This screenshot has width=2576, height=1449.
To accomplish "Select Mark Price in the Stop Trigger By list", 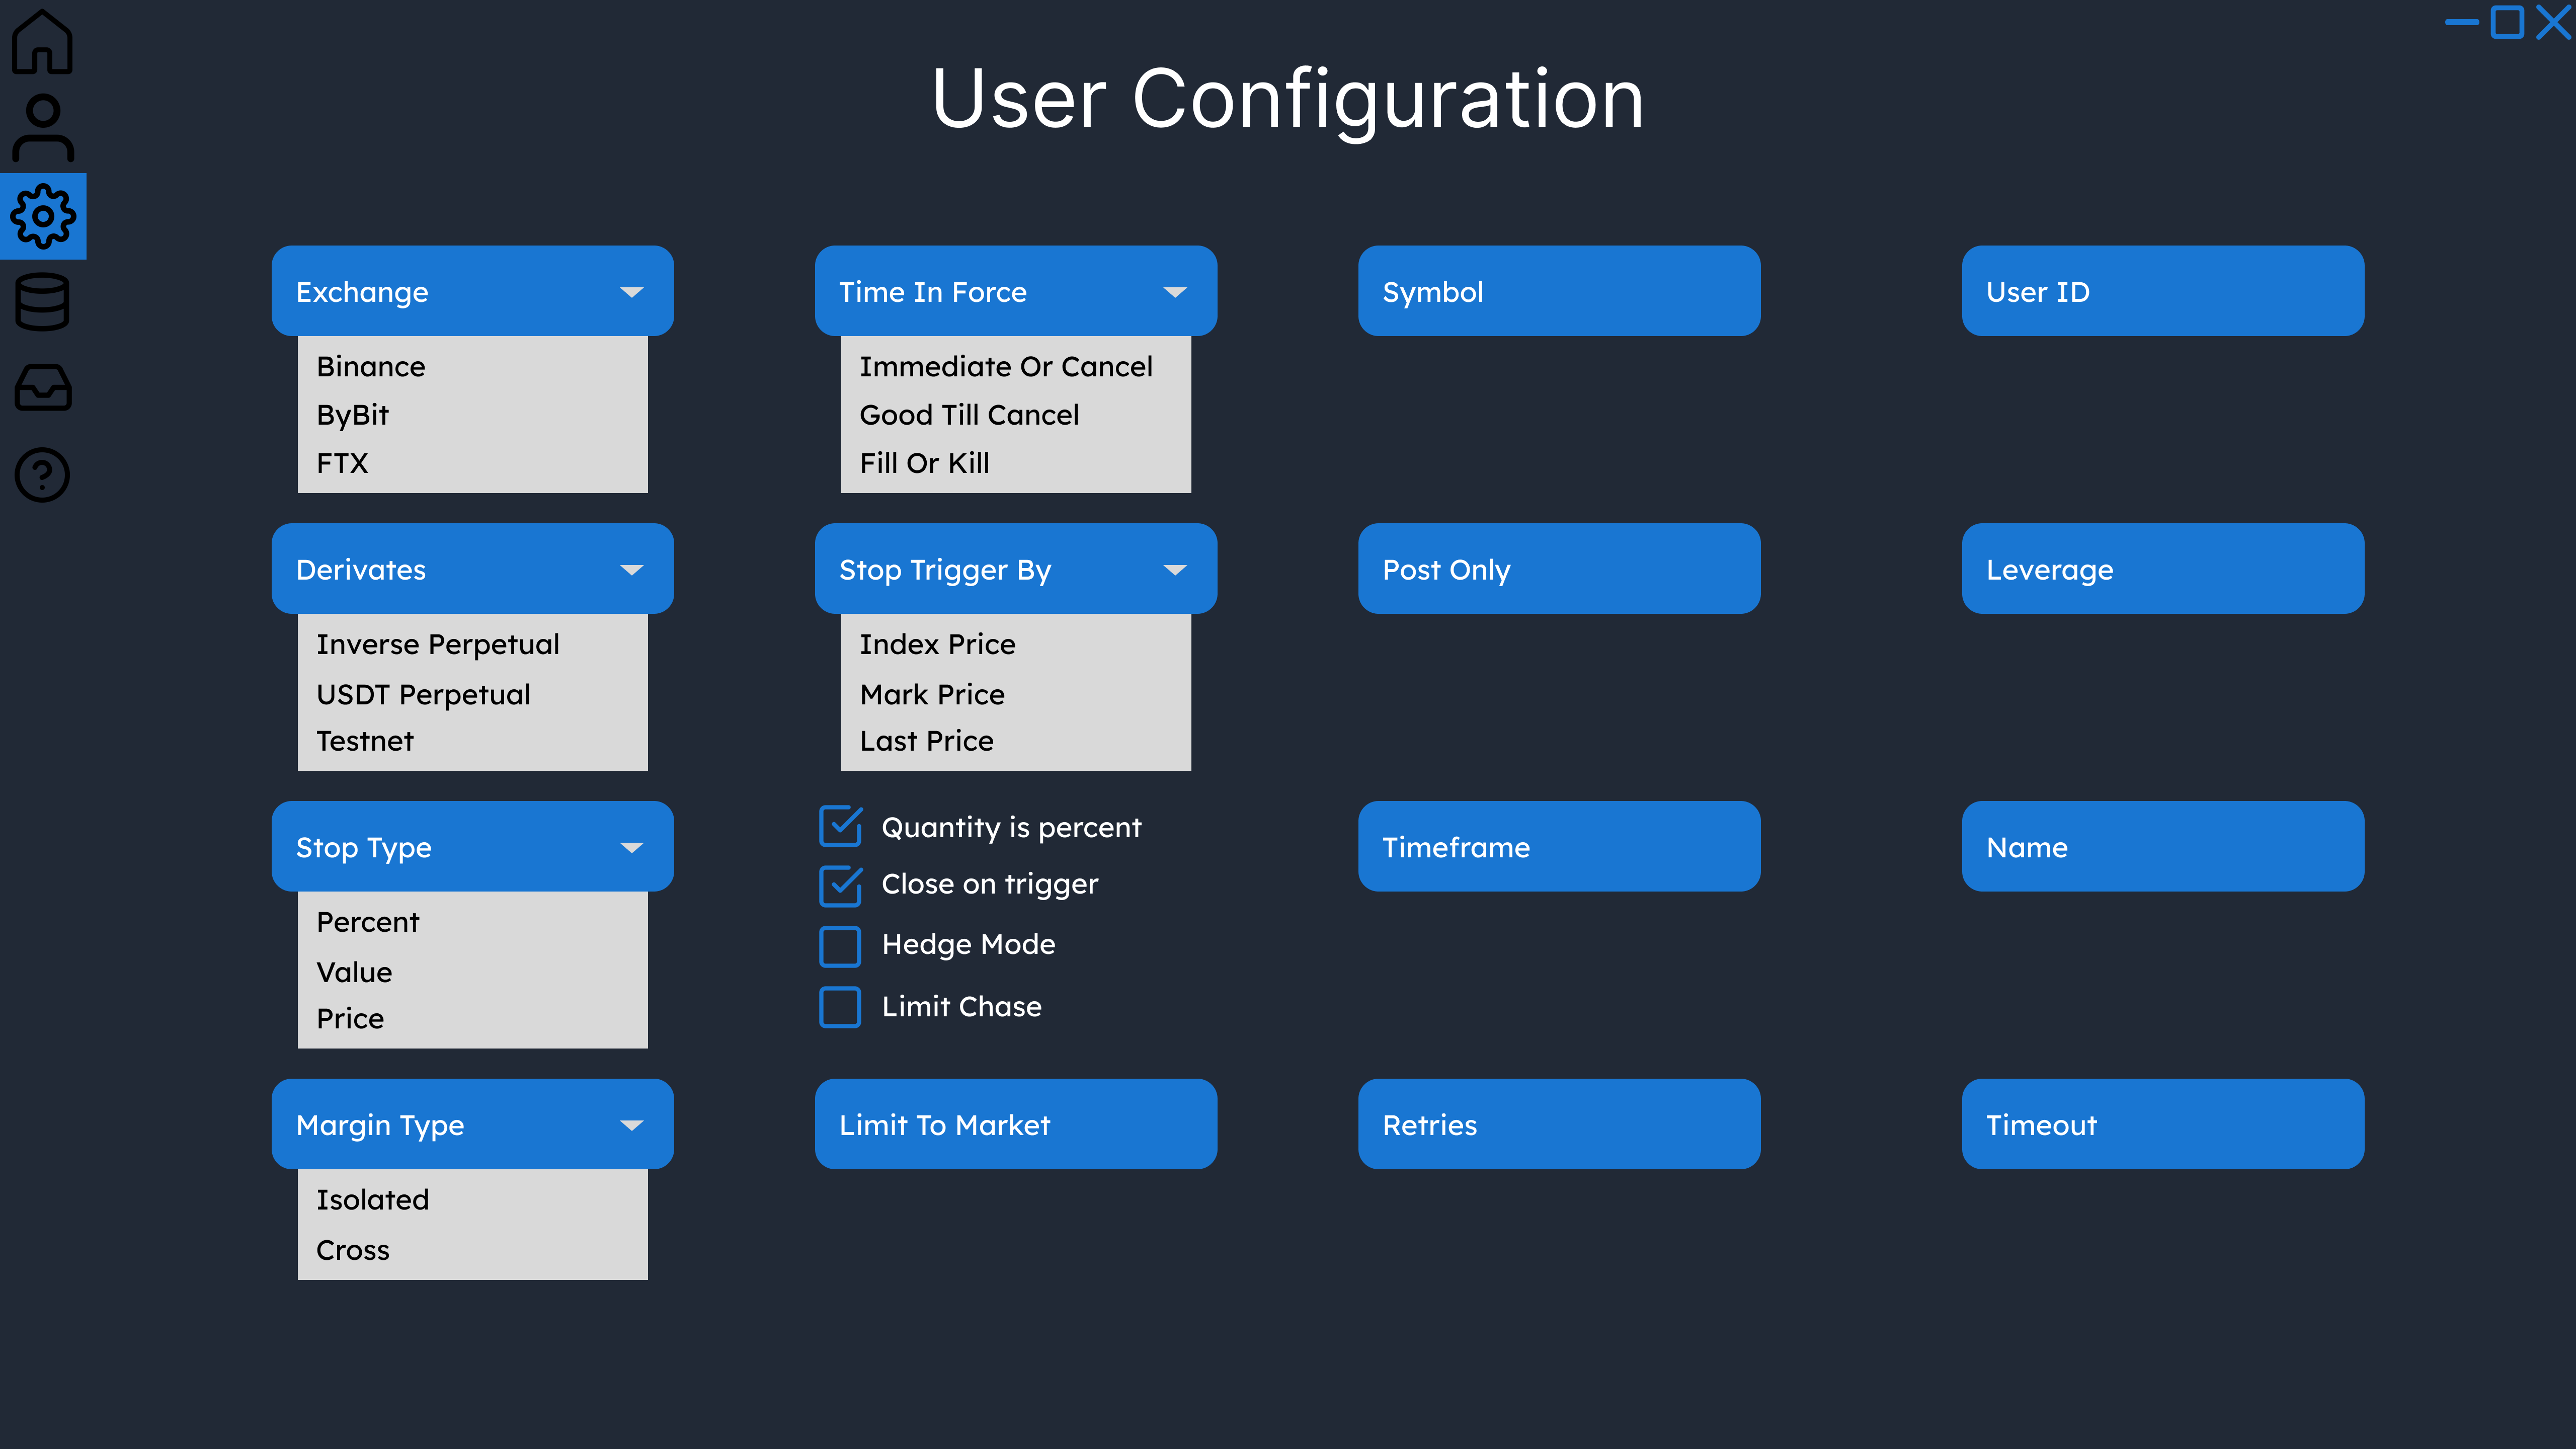I will (x=932, y=694).
